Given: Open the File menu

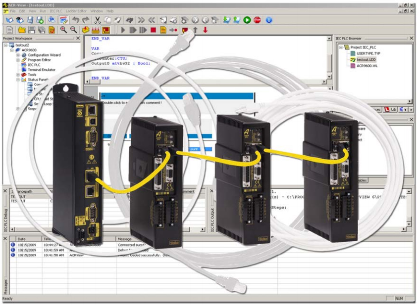Looking at the screenshot, I should 13,11.
